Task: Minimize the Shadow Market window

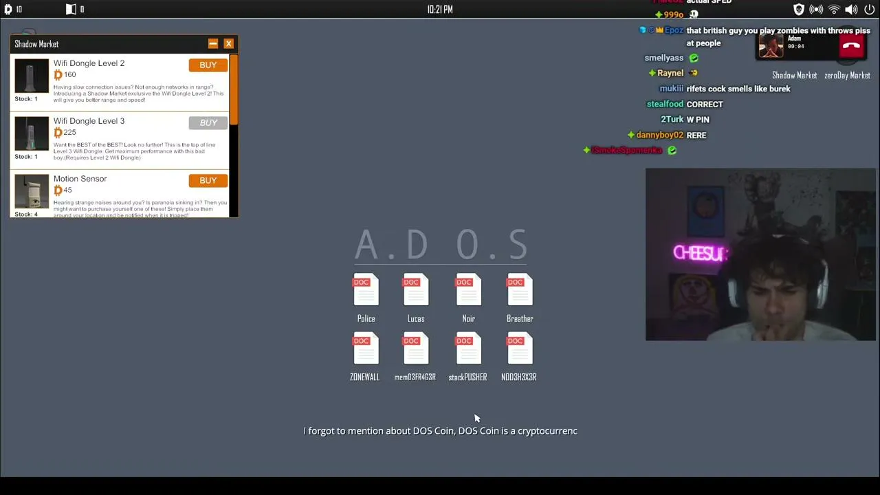Action: click(213, 44)
